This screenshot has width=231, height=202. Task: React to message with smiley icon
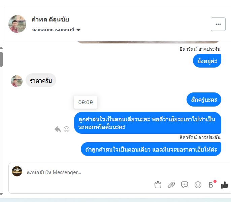pos(66,129)
